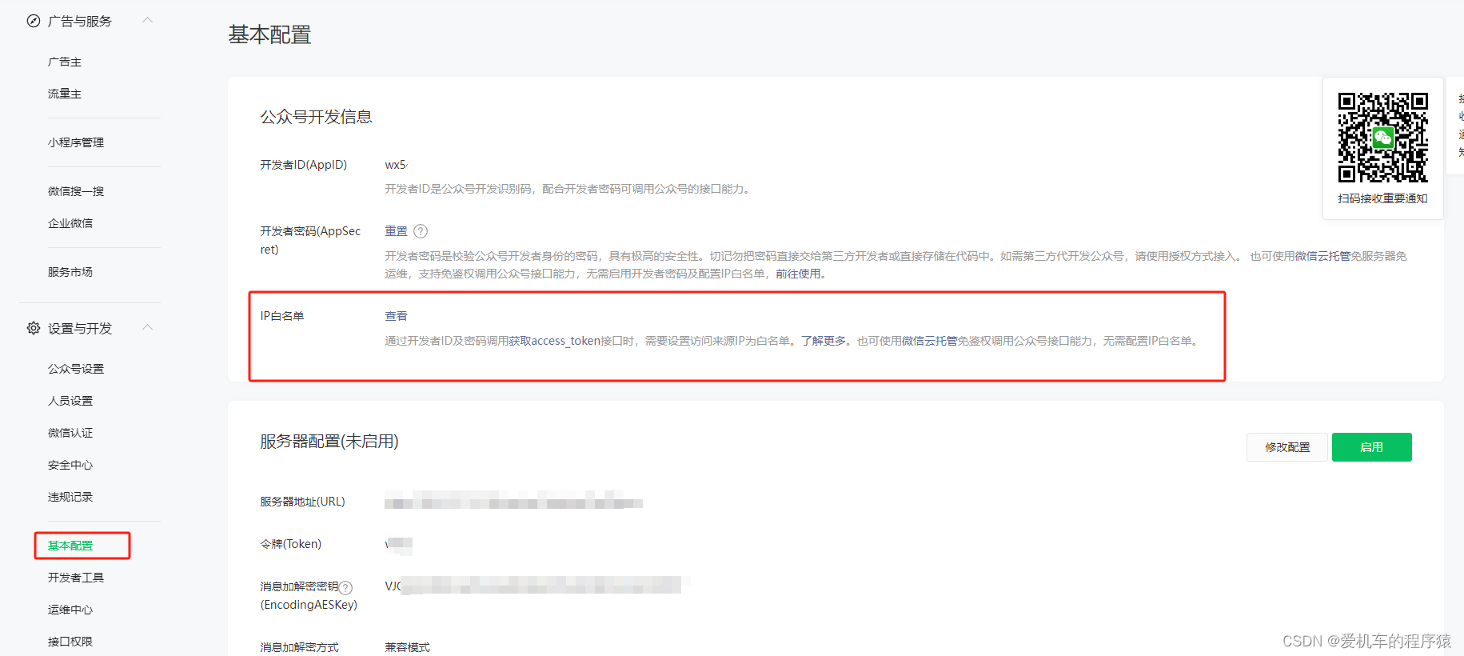Select 安全中心 from the sidebar

[x=70, y=465]
